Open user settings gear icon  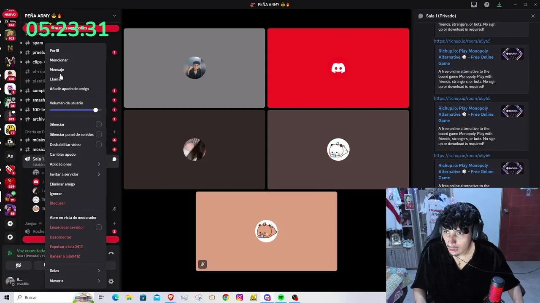point(111,281)
